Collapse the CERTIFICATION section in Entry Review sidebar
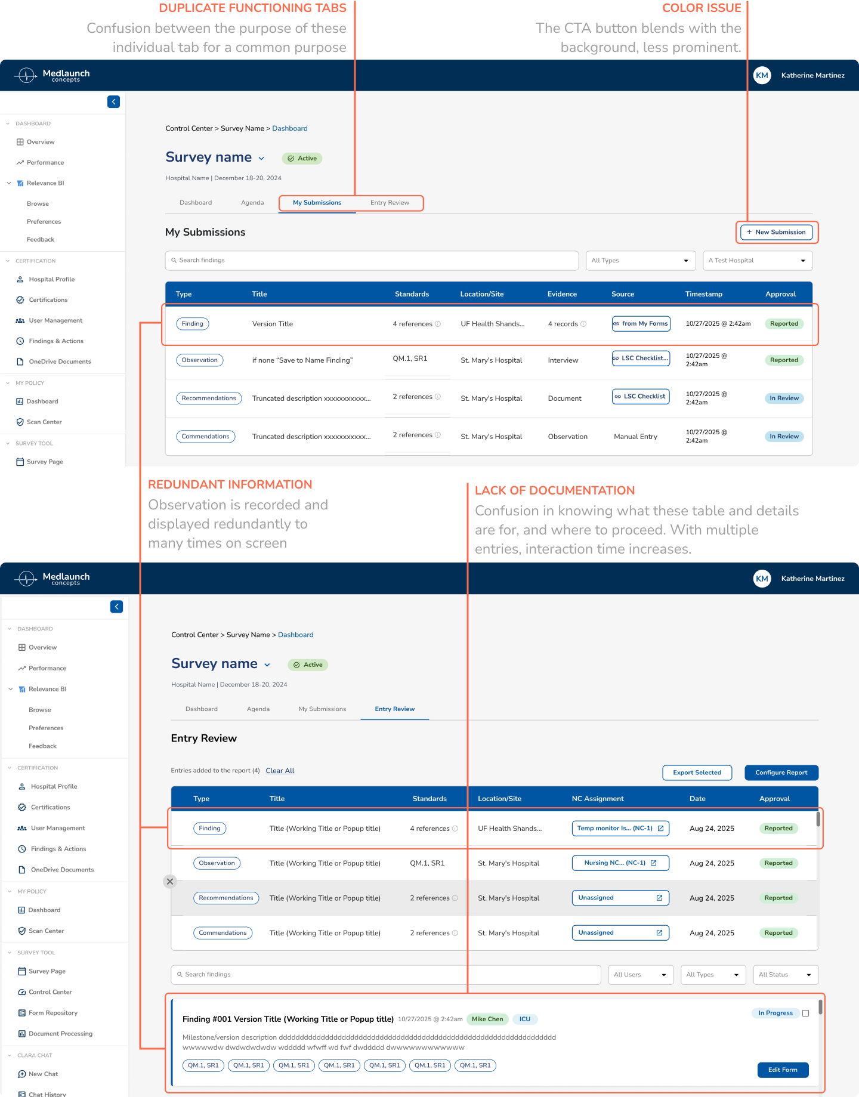The height and width of the screenshot is (1097, 859). (10, 768)
